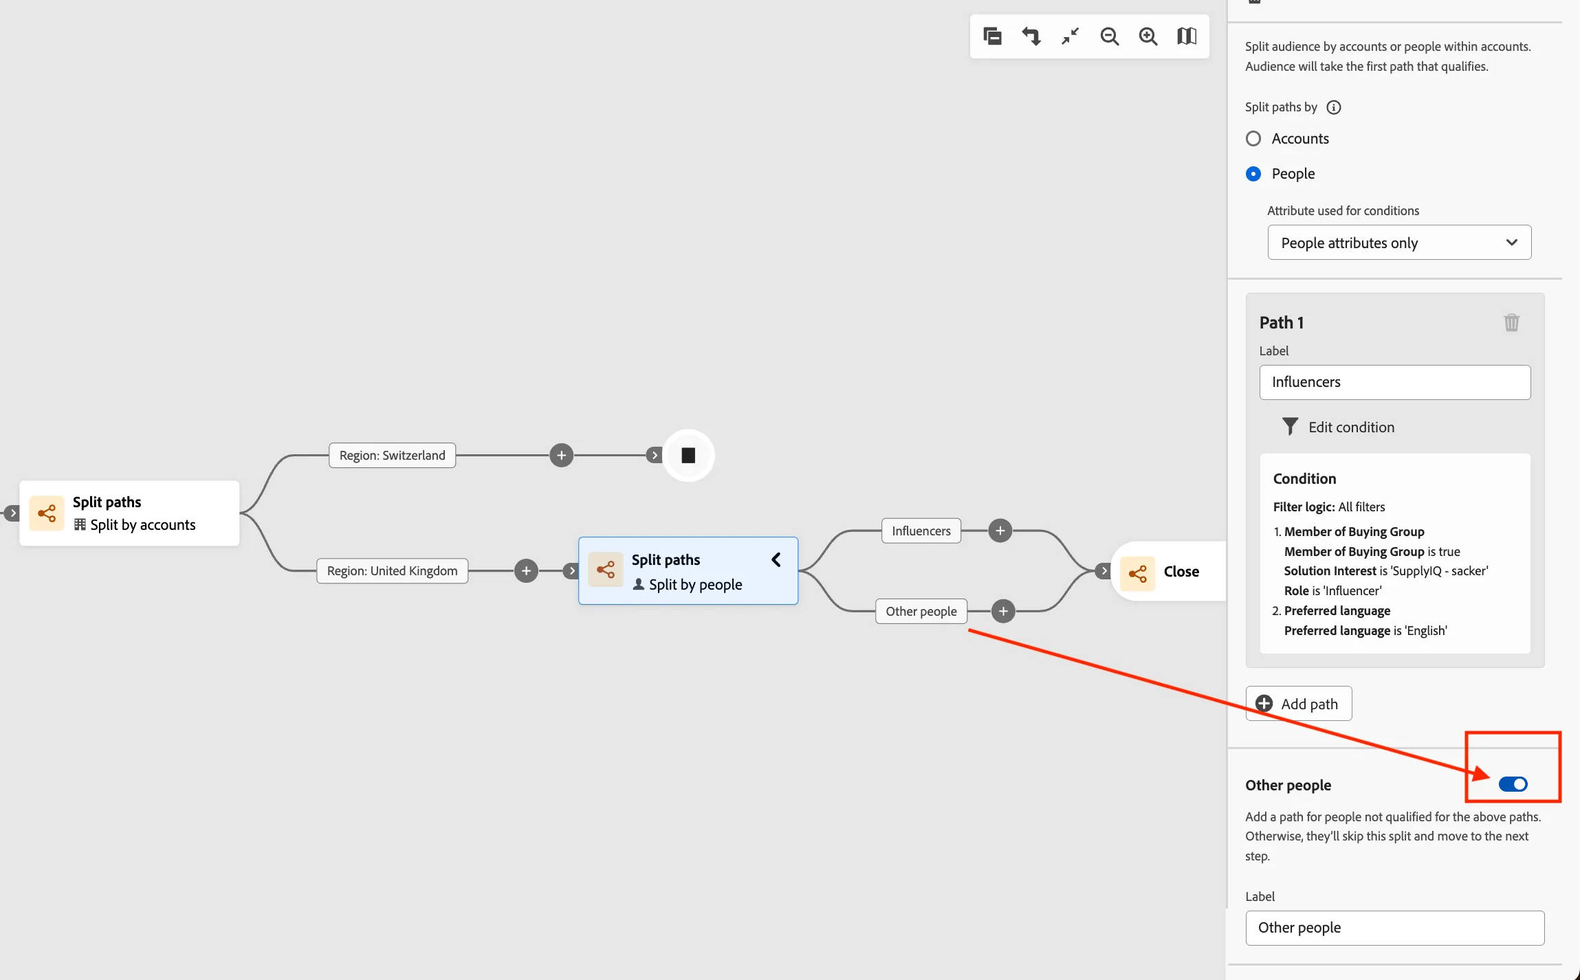The image size is (1580, 980).
Task: Open People attributes only dropdown
Action: pyautogui.click(x=1399, y=243)
